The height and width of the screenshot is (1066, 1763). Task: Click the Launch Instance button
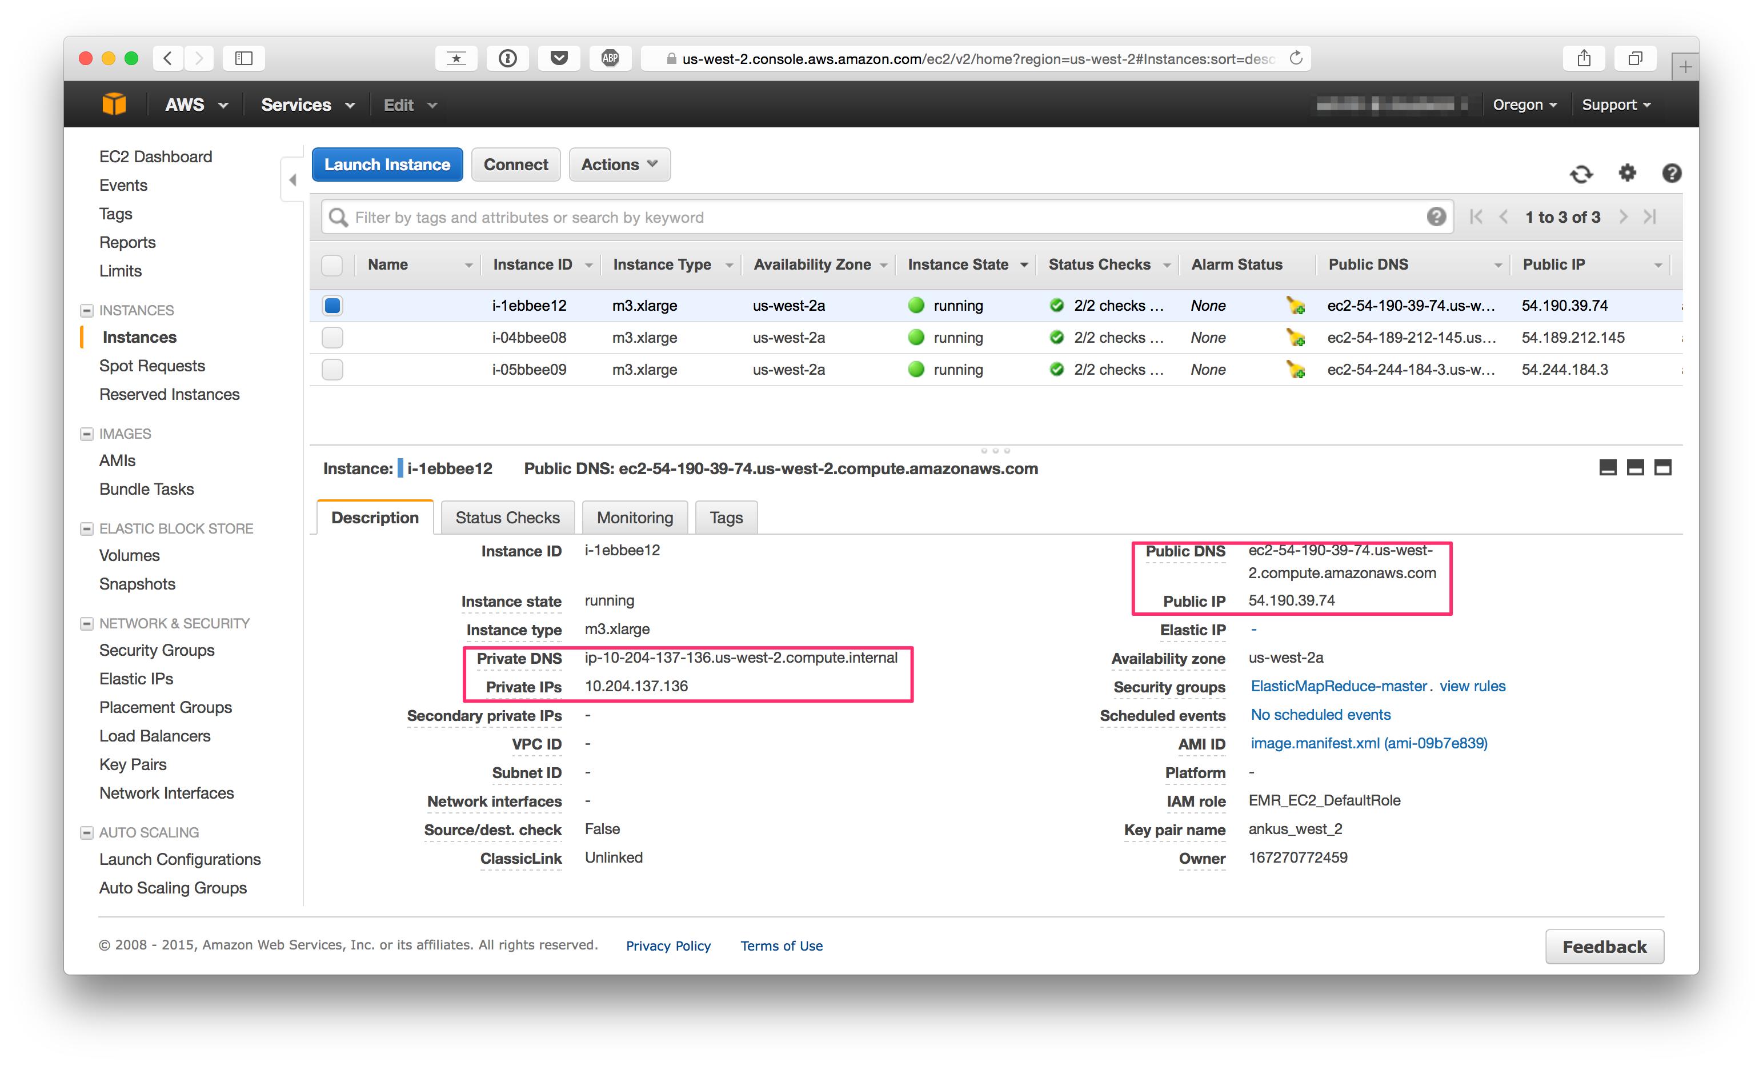[x=387, y=165]
